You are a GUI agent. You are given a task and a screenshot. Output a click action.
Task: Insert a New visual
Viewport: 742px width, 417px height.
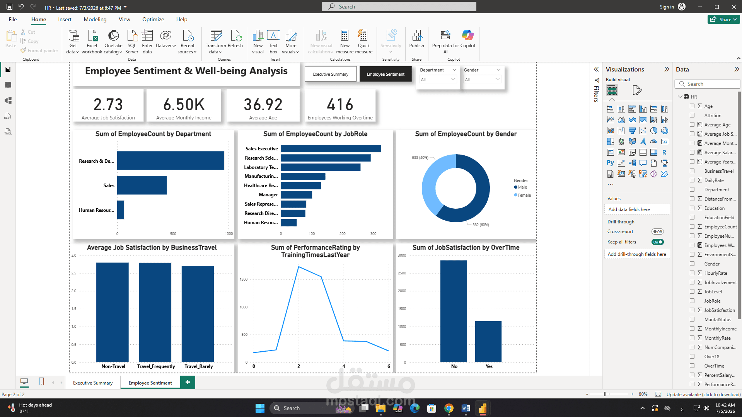pyautogui.click(x=258, y=41)
